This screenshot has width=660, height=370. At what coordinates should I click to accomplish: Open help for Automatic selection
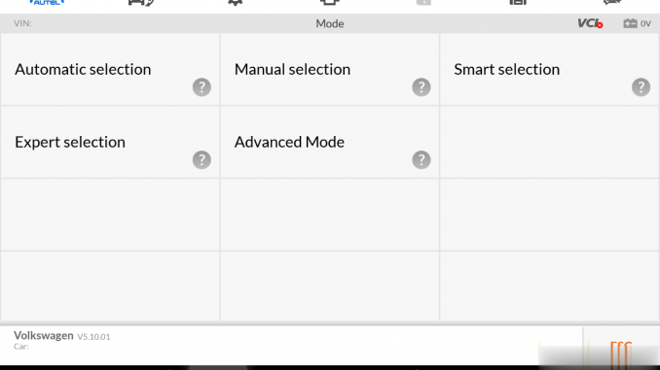[x=202, y=87]
